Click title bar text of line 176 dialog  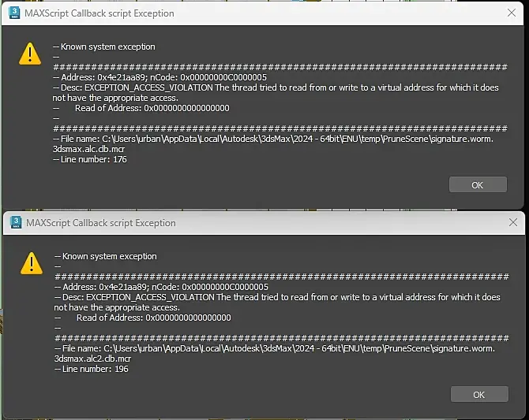click(x=99, y=13)
